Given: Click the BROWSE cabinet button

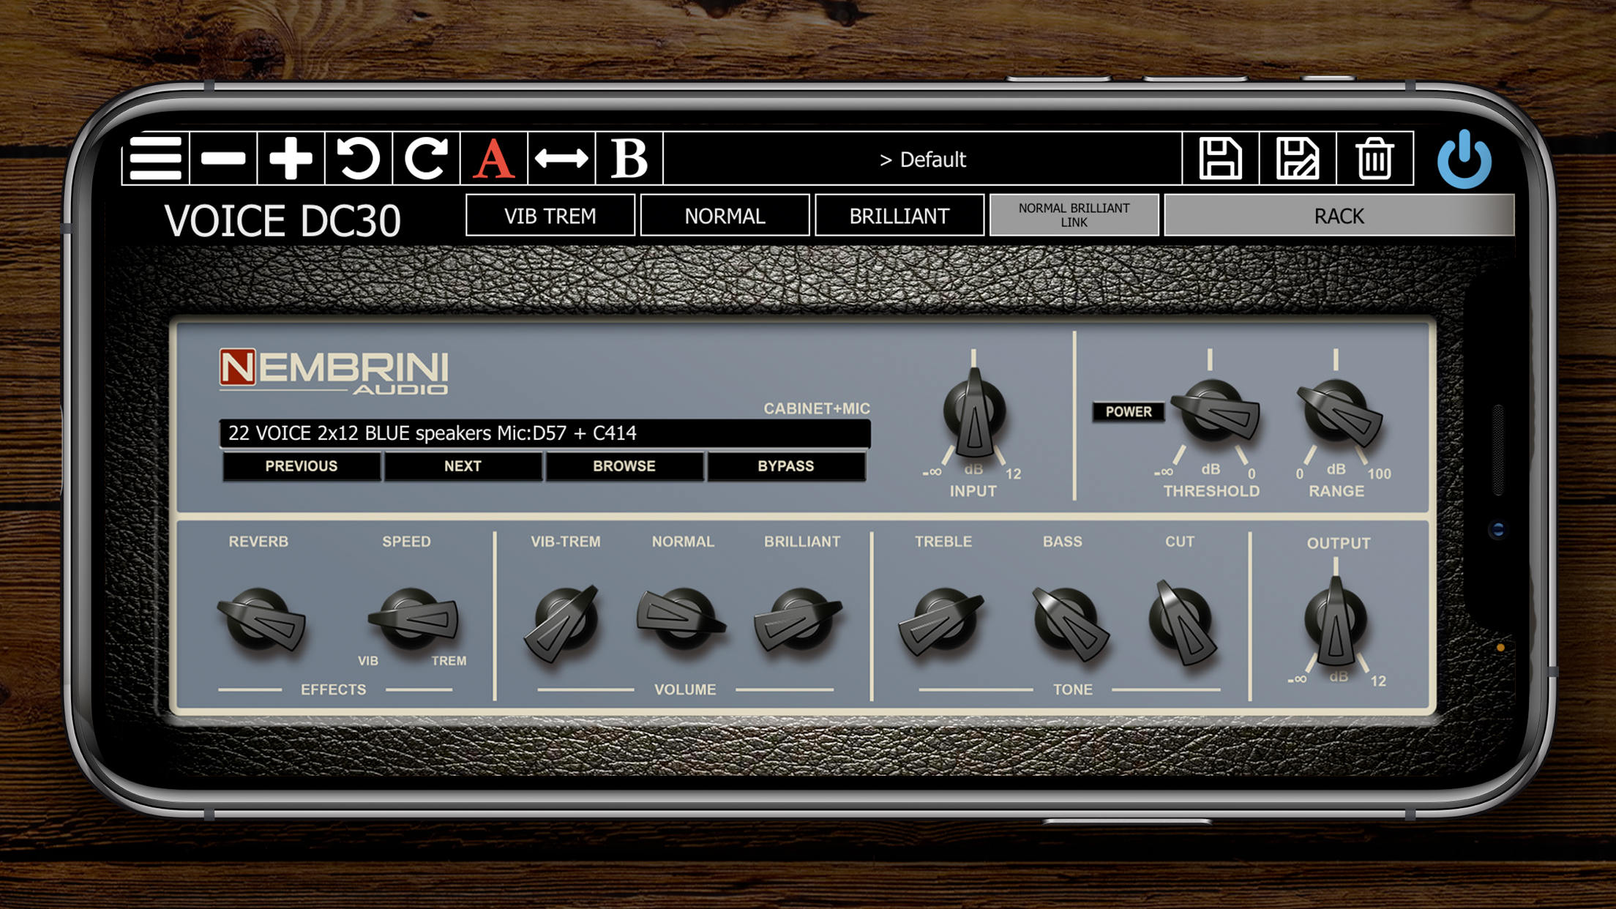Looking at the screenshot, I should click(x=624, y=466).
